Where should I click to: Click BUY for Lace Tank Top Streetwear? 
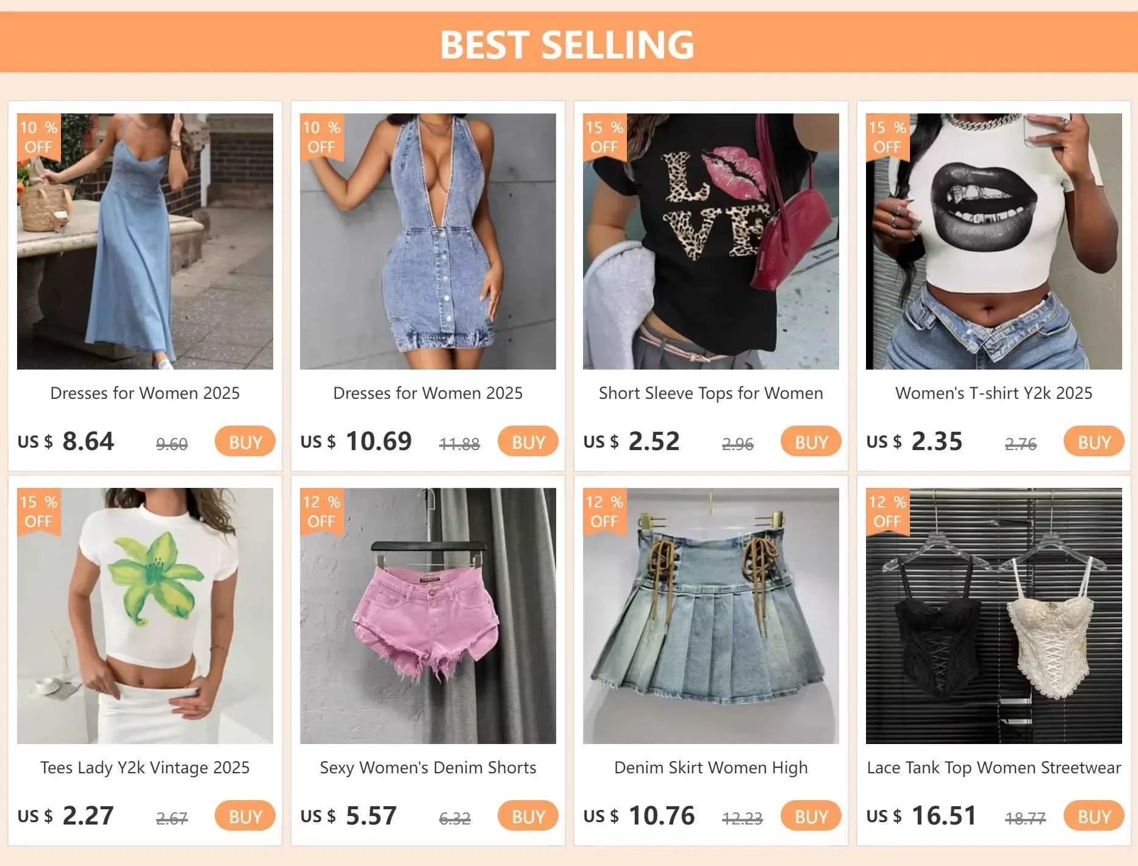(x=1093, y=816)
